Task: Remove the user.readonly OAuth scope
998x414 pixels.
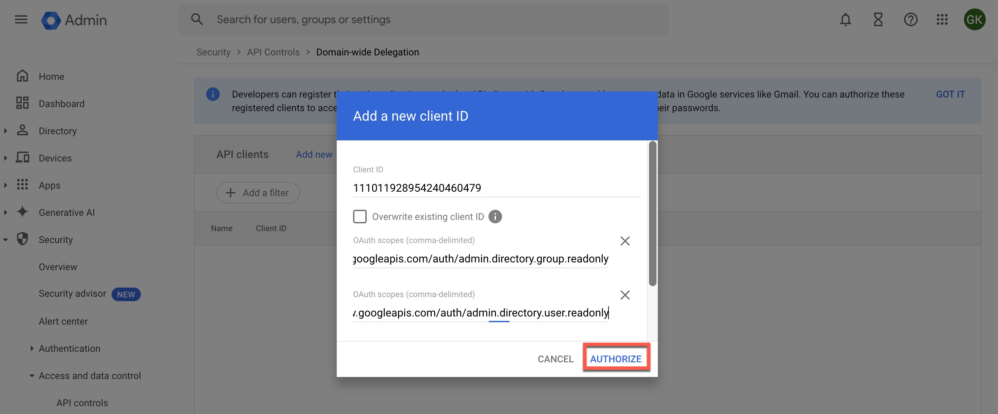Action: [x=625, y=295]
